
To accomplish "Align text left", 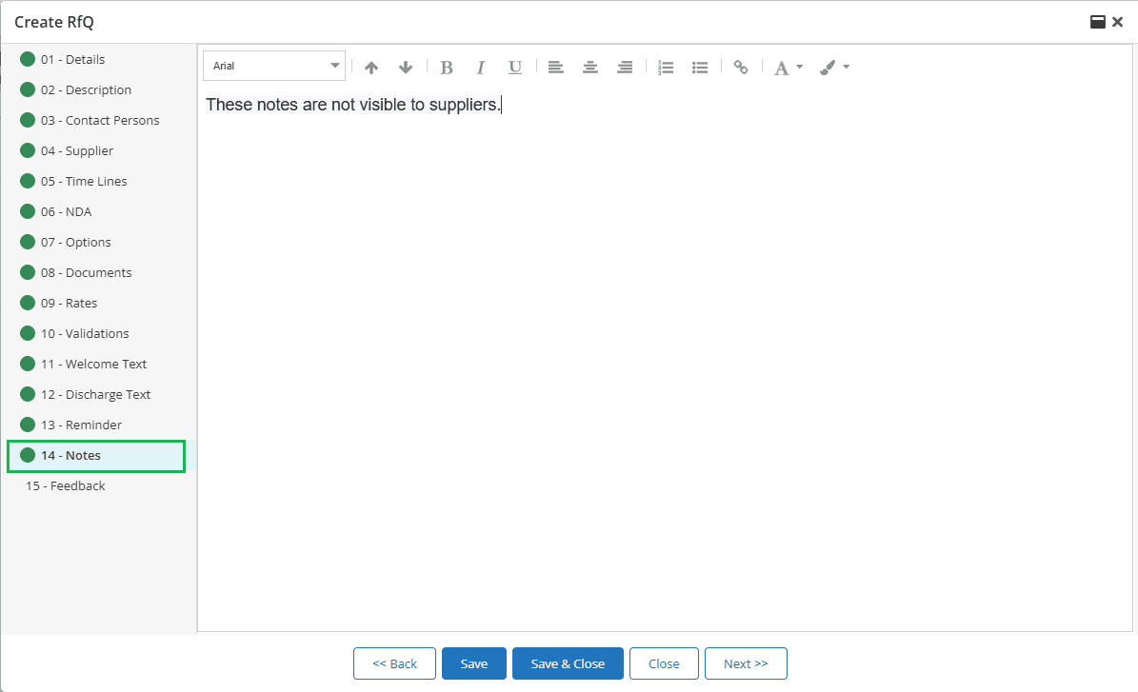I will click(x=556, y=68).
